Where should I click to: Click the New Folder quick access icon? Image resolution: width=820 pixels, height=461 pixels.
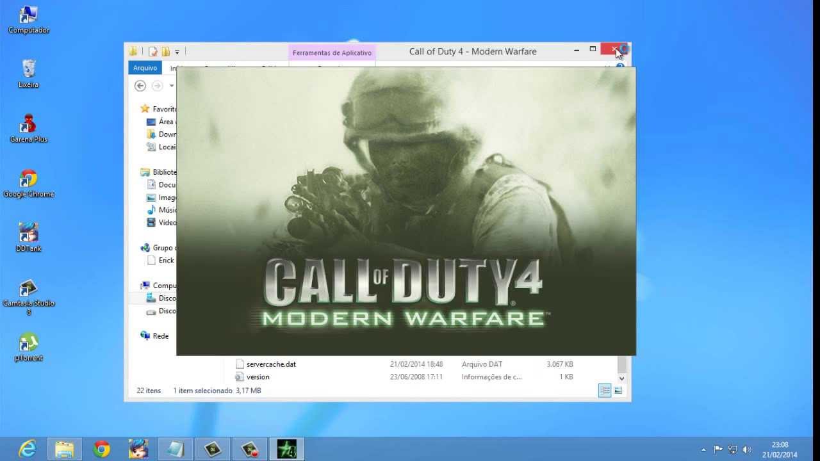point(165,52)
